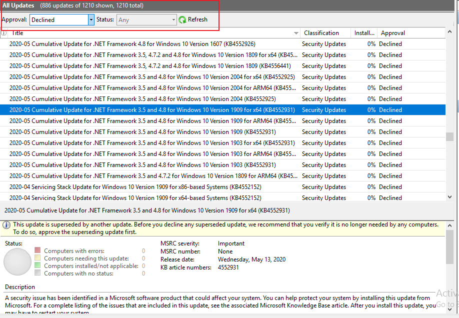Click the info icon column header beside Title

pyautogui.click(x=3, y=33)
